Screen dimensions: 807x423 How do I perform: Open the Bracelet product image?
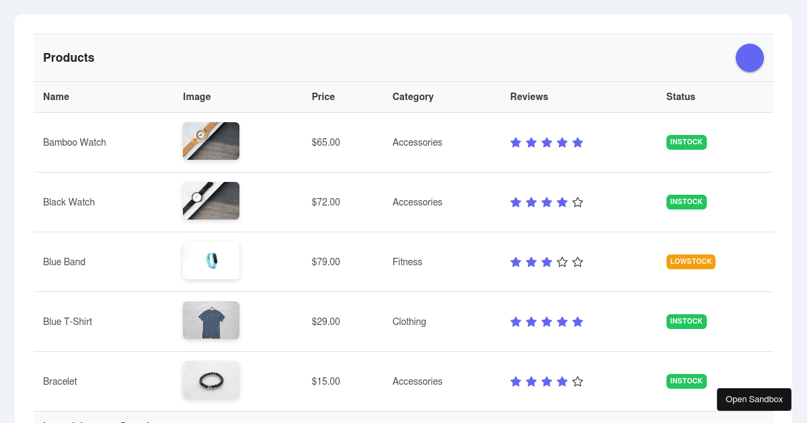pyautogui.click(x=211, y=380)
